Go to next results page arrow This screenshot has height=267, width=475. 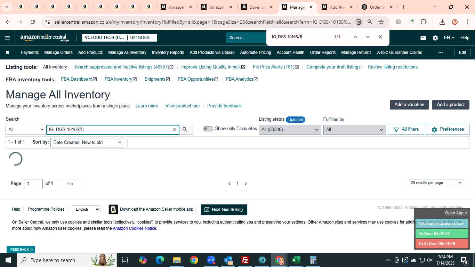[245, 184]
